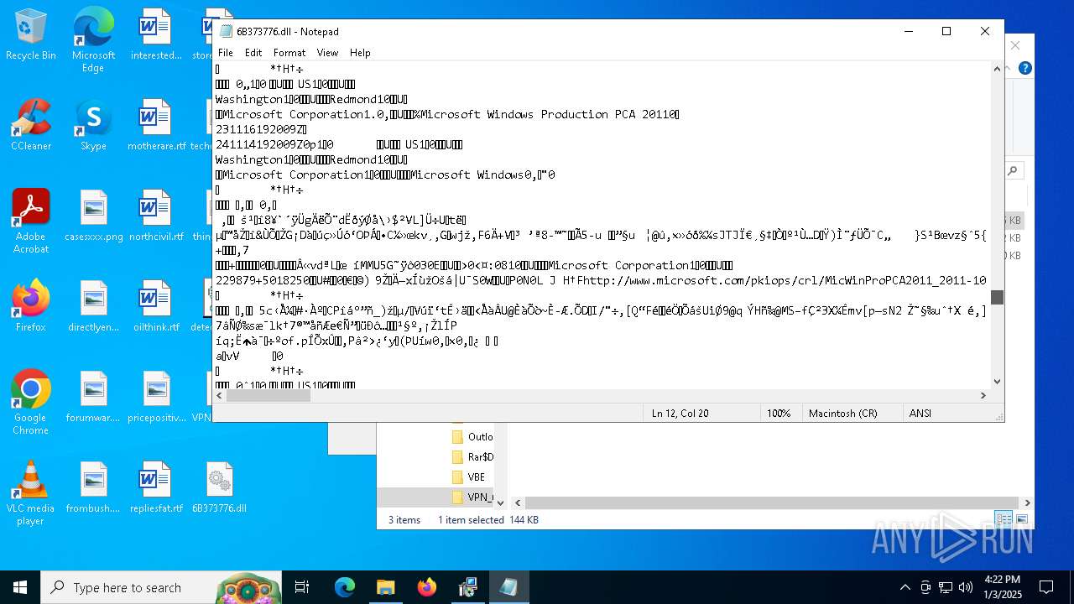Click Notepad scroll down arrow

pos(997,381)
